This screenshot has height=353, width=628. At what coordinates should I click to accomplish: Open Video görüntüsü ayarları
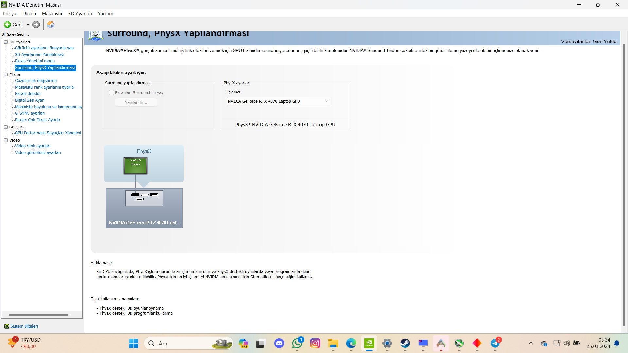(x=38, y=153)
